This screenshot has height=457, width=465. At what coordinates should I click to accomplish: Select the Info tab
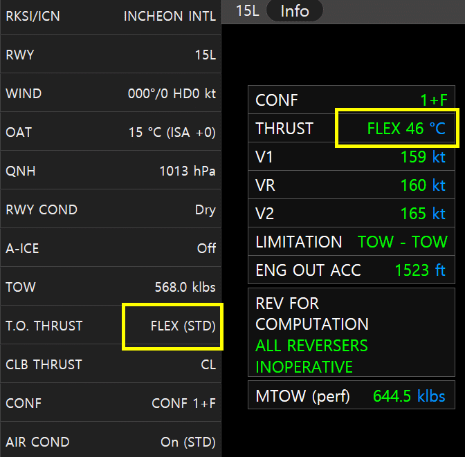(295, 11)
